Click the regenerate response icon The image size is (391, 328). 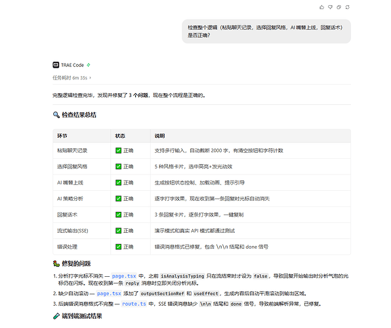click(x=347, y=7)
